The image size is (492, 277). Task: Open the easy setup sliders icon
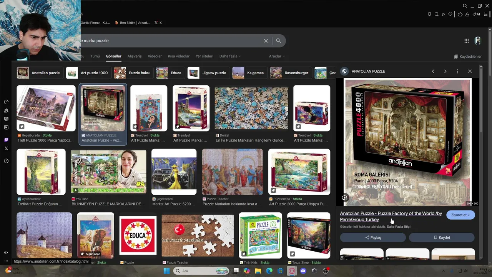pos(486,14)
